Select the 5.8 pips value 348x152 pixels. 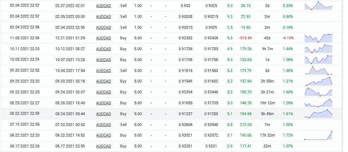pyautogui.click(x=230, y=125)
